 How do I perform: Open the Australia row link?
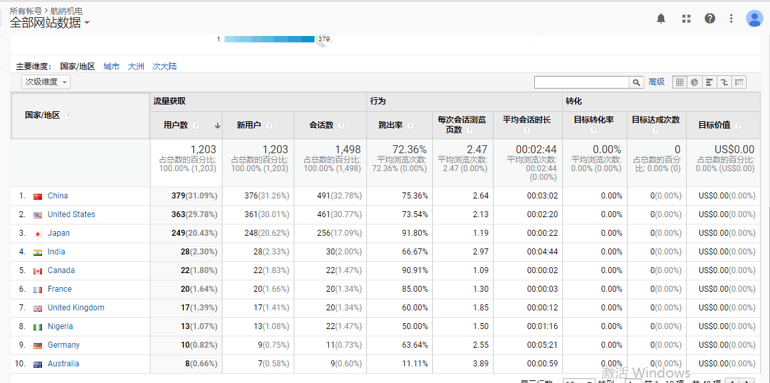click(x=63, y=364)
